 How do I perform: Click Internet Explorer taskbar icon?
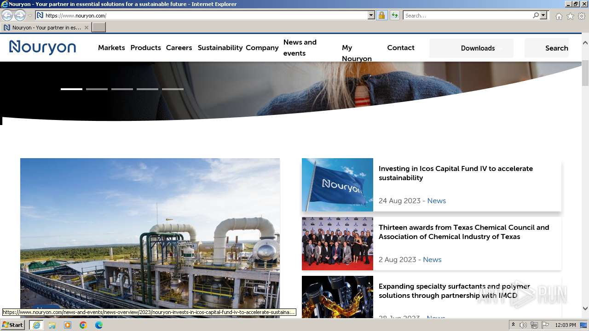click(36, 325)
